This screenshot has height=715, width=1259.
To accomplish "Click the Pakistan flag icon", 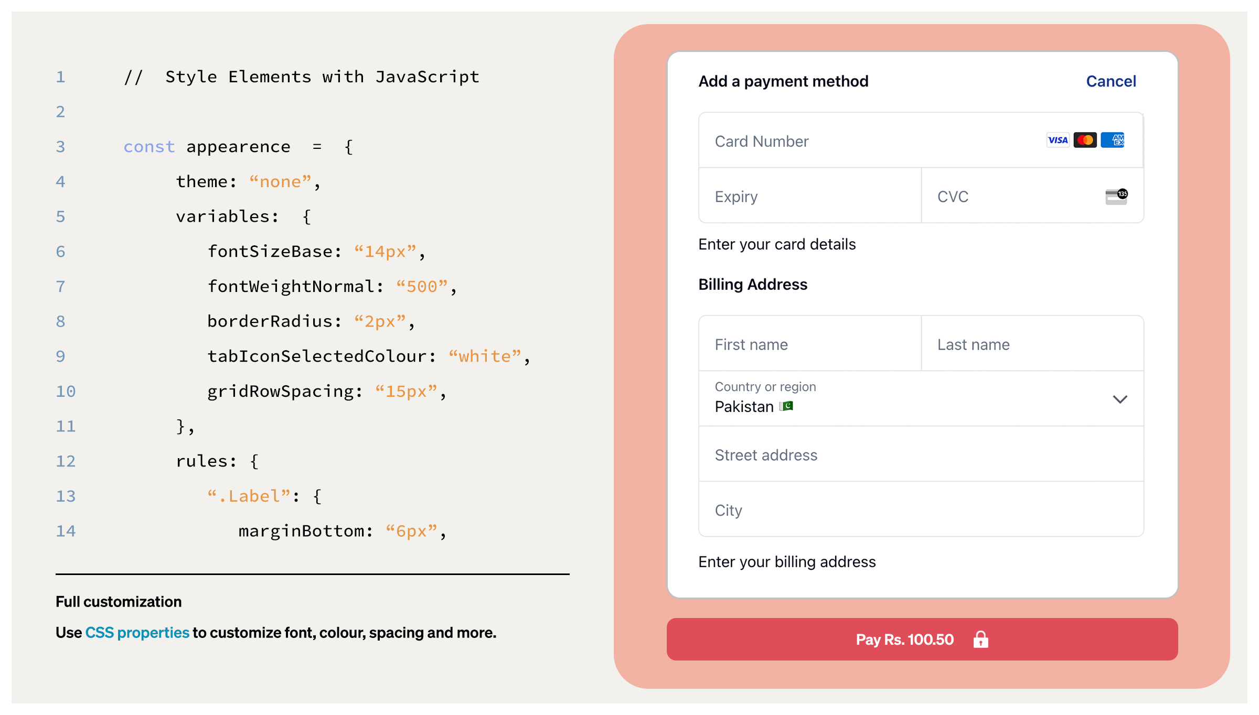I will [786, 406].
